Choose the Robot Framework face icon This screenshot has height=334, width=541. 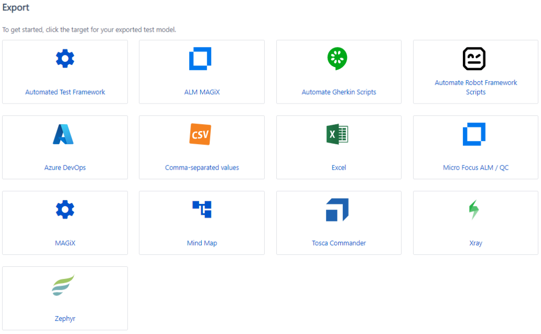[474, 59]
